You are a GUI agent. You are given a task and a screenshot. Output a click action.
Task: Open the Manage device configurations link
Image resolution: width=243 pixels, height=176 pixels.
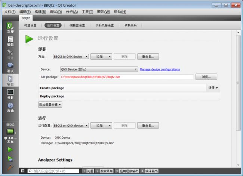[160, 69]
